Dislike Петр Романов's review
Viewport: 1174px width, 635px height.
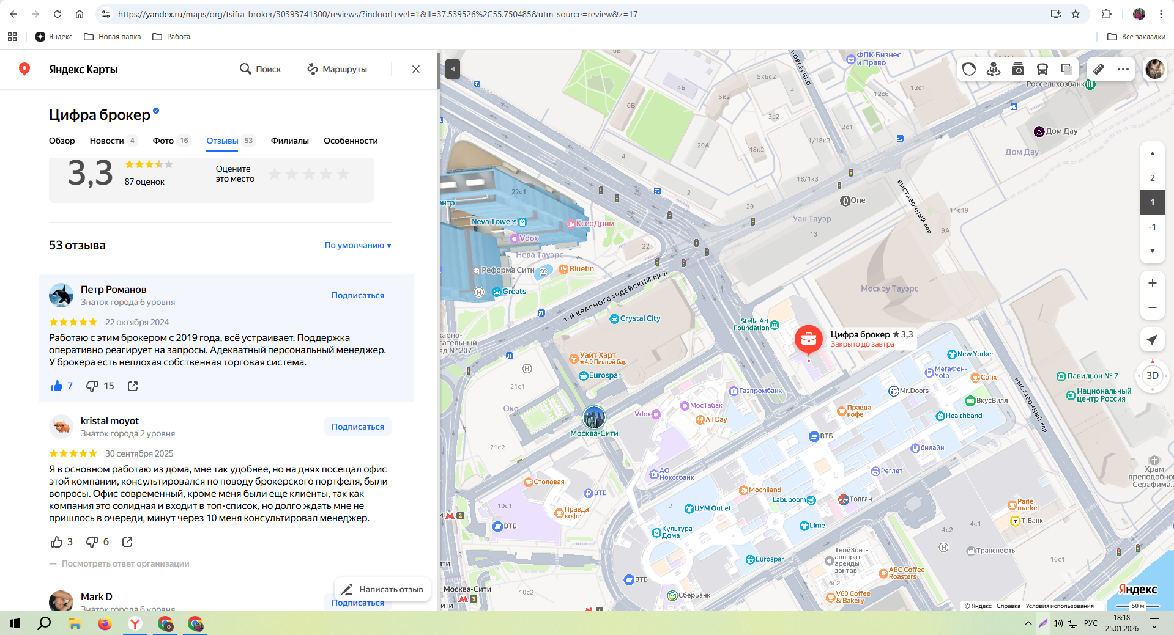92,386
